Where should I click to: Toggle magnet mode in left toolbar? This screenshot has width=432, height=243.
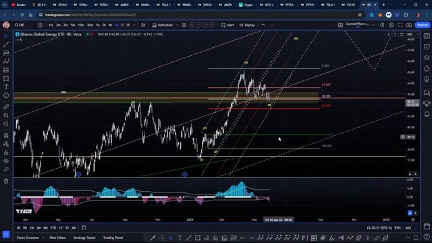[6, 135]
